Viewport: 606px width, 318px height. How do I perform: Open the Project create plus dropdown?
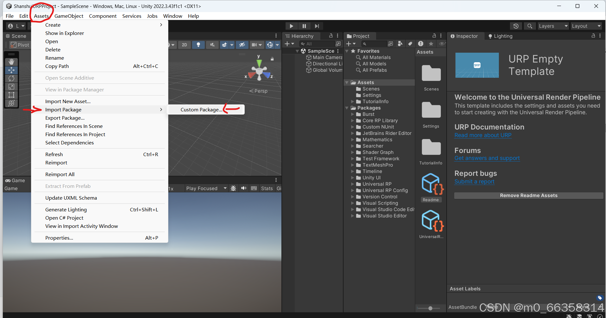351,44
